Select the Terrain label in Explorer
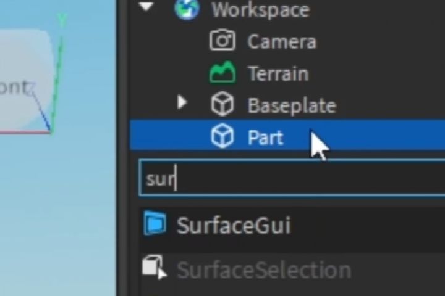This screenshot has width=445, height=296. pyautogui.click(x=278, y=74)
